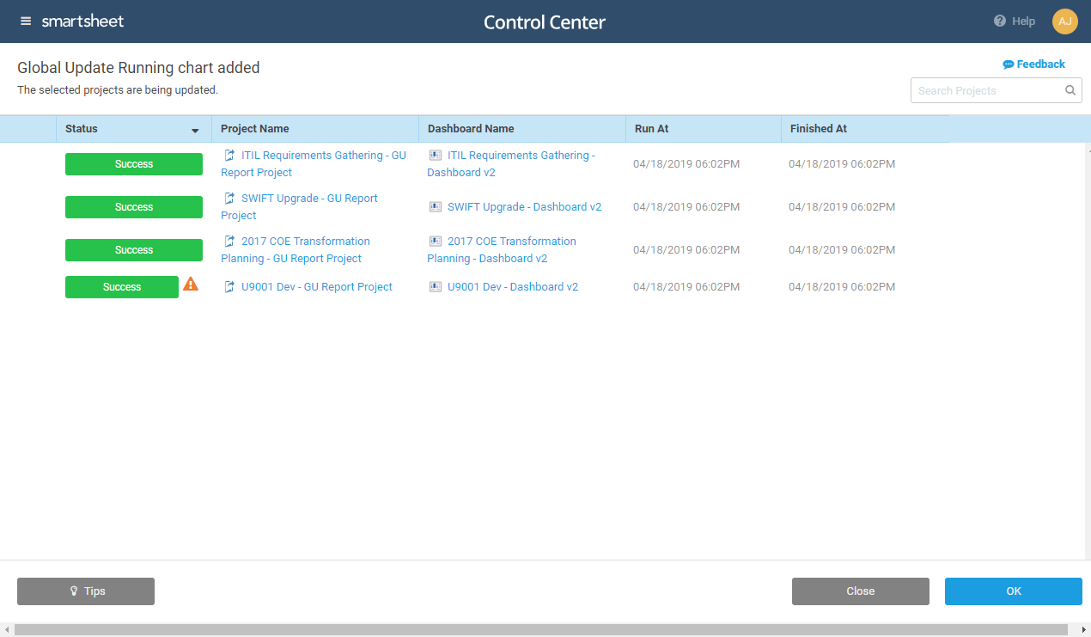Click the vertical scrollbar of the project list

[x=1086, y=351]
